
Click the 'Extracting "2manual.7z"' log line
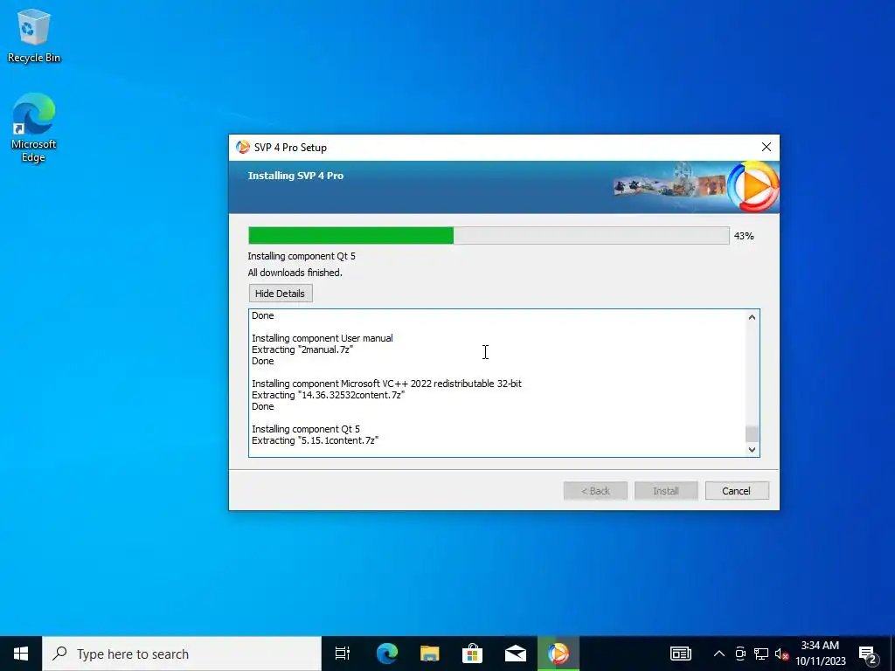click(x=302, y=349)
